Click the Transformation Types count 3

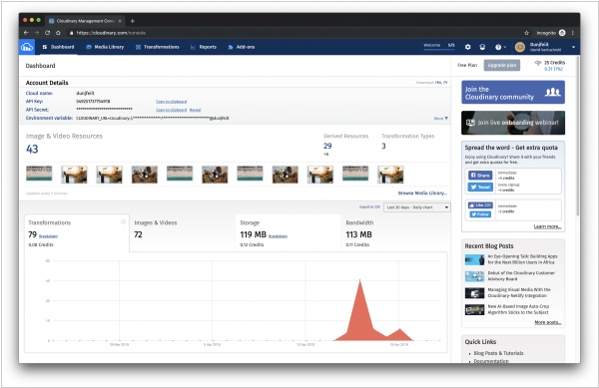coord(383,146)
